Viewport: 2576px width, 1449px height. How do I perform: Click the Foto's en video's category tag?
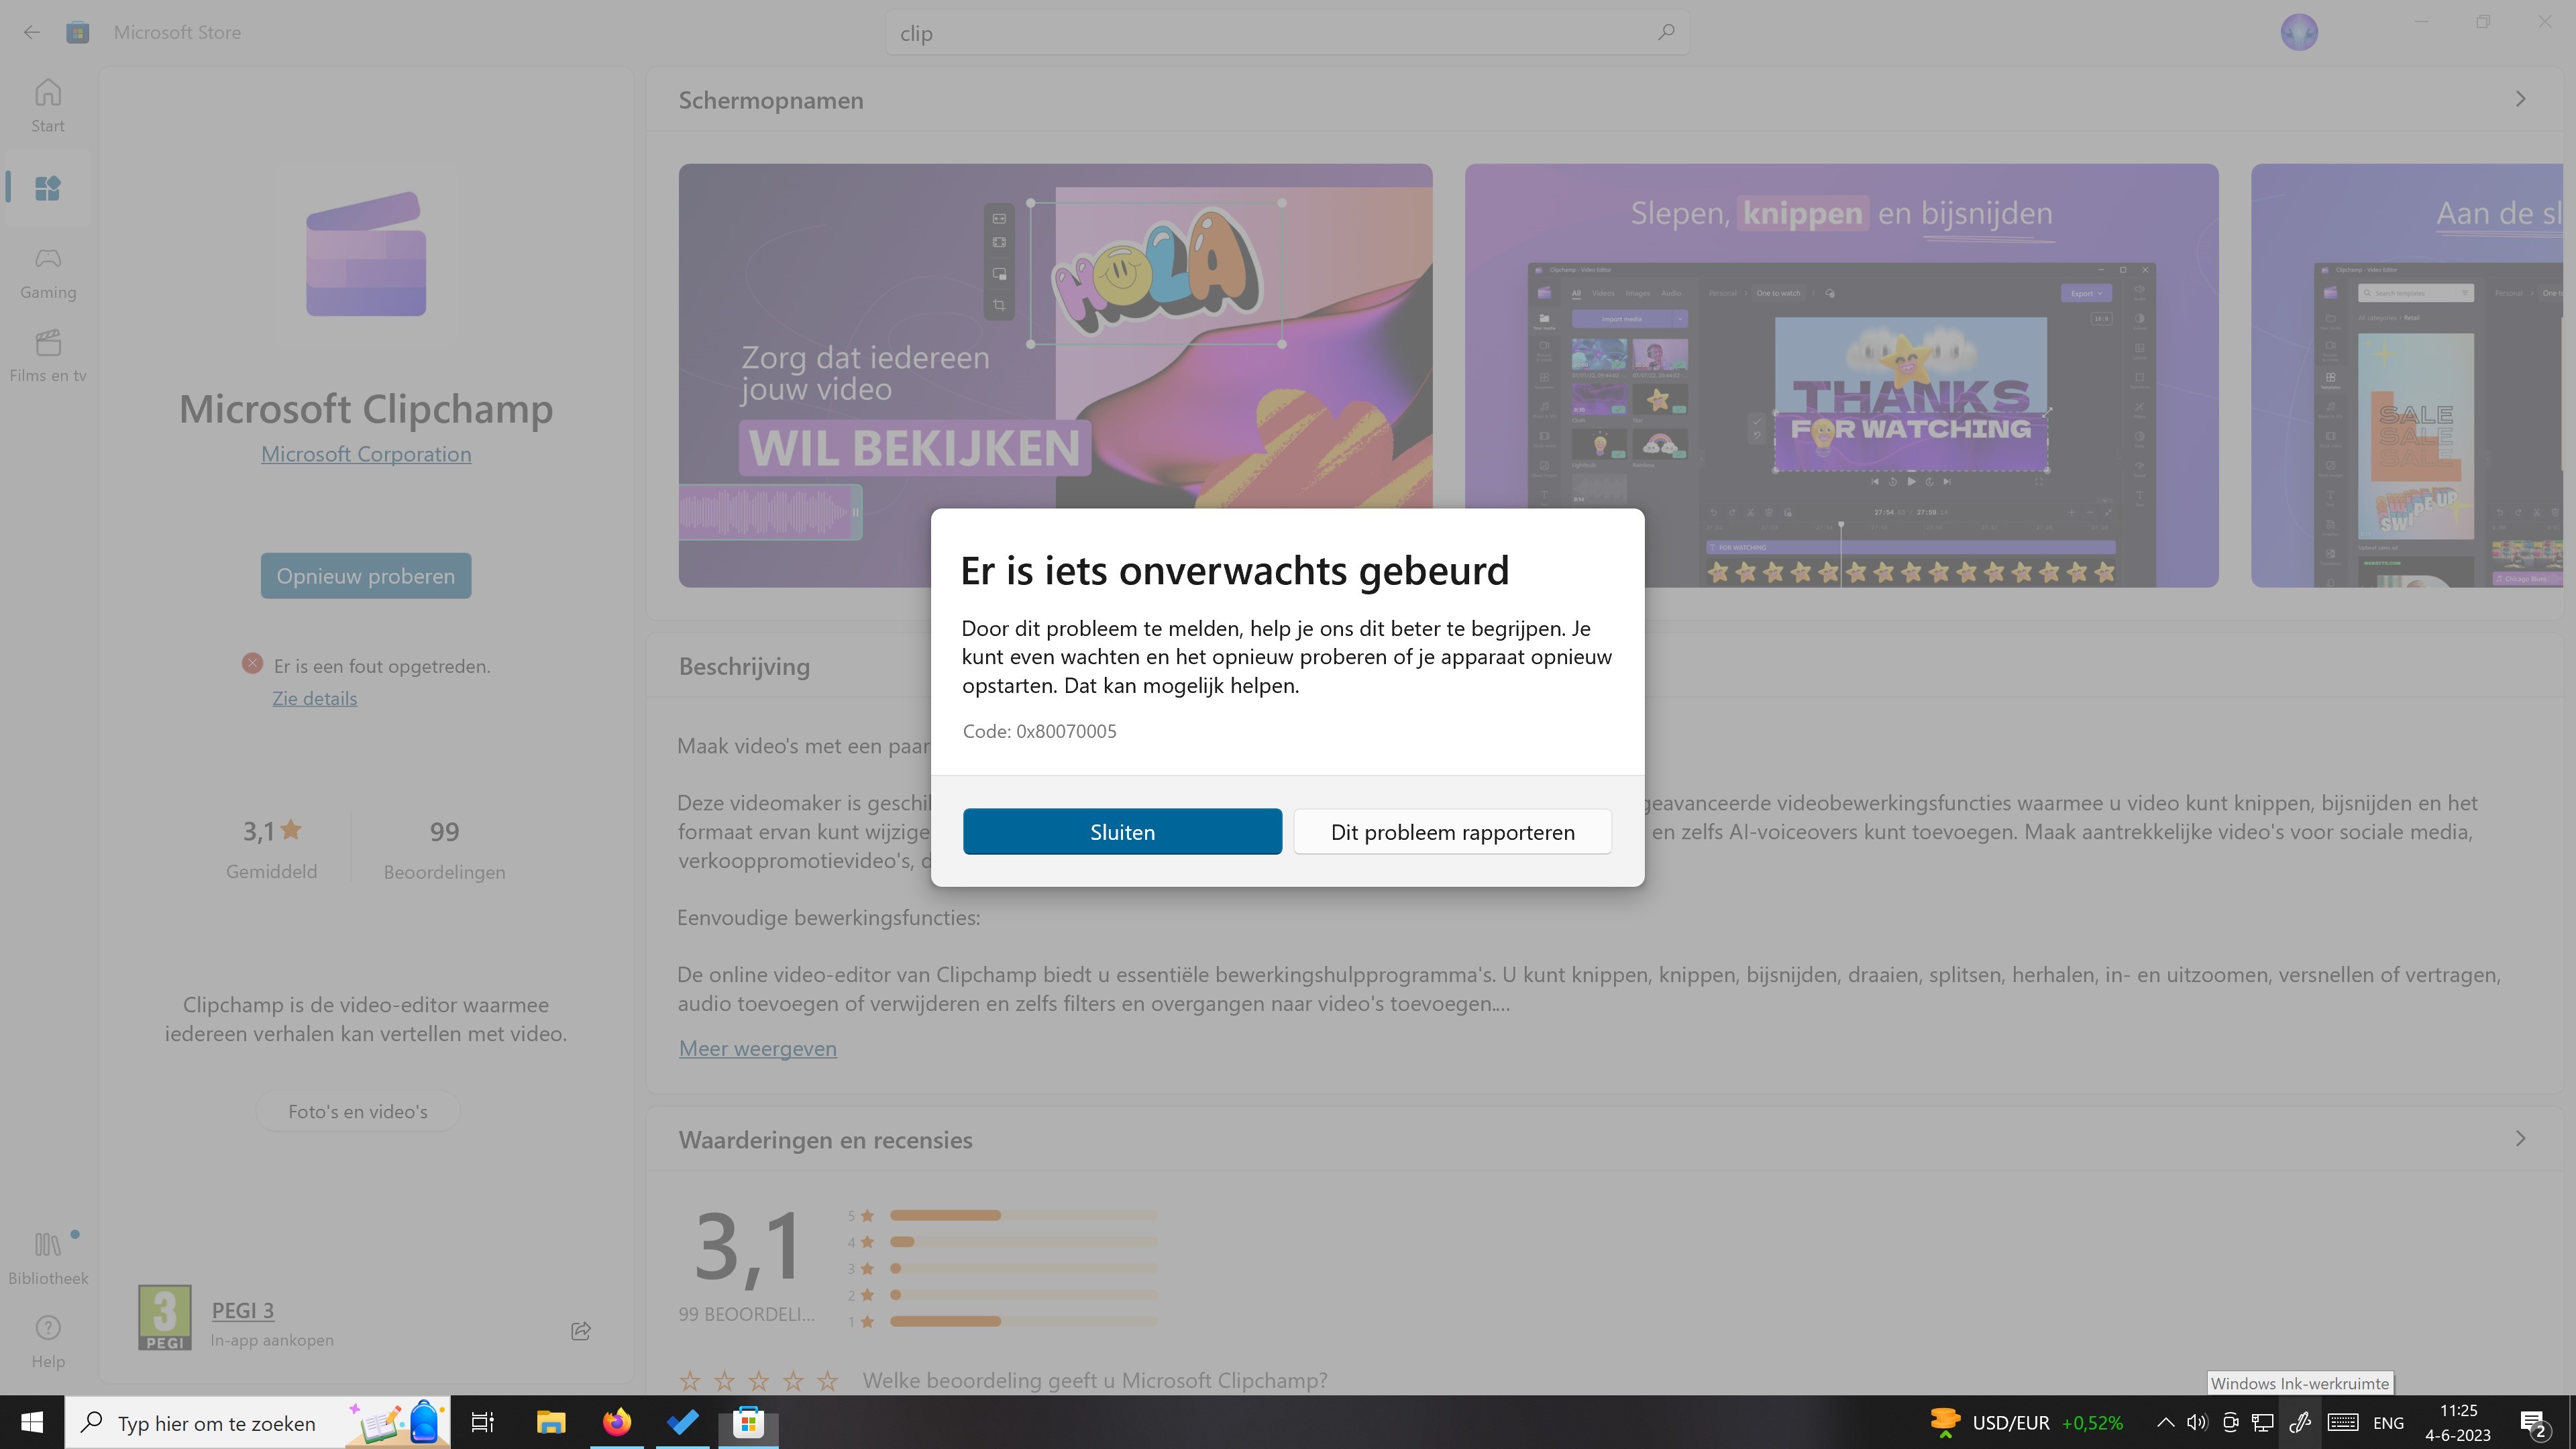[357, 1111]
